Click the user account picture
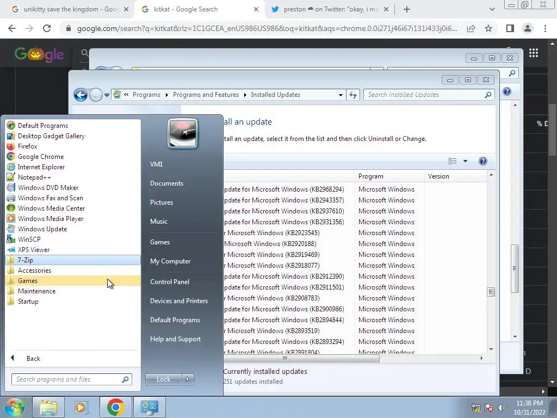 (x=183, y=134)
